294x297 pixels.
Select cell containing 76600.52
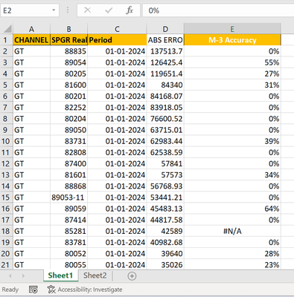point(165,119)
